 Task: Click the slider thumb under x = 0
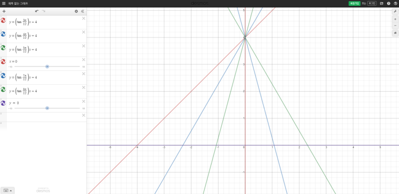pos(47,66)
